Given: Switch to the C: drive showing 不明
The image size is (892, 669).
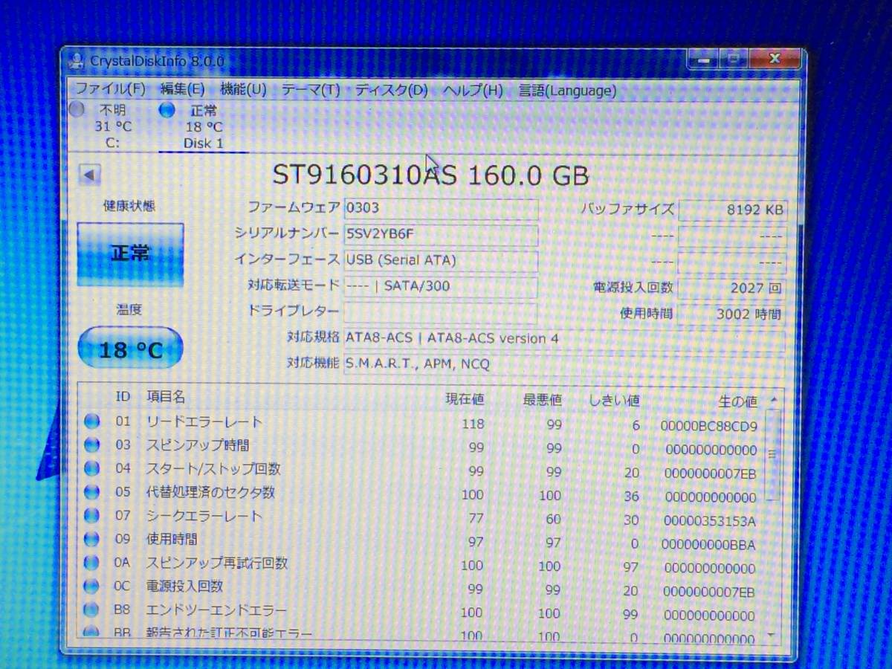Looking at the screenshot, I should tap(108, 126).
